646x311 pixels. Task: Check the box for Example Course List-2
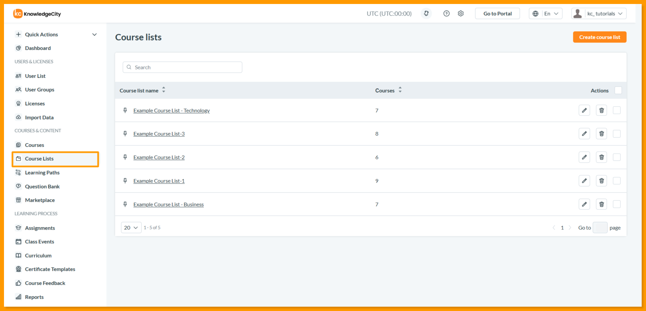coord(617,157)
